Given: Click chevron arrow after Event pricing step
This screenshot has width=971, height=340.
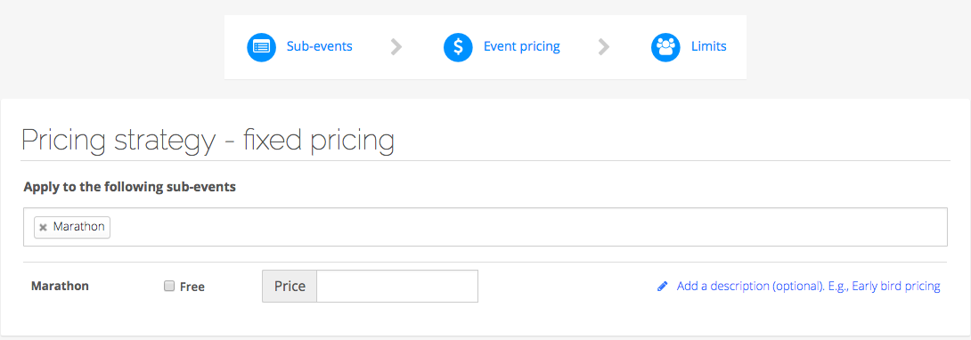Looking at the screenshot, I should (604, 47).
